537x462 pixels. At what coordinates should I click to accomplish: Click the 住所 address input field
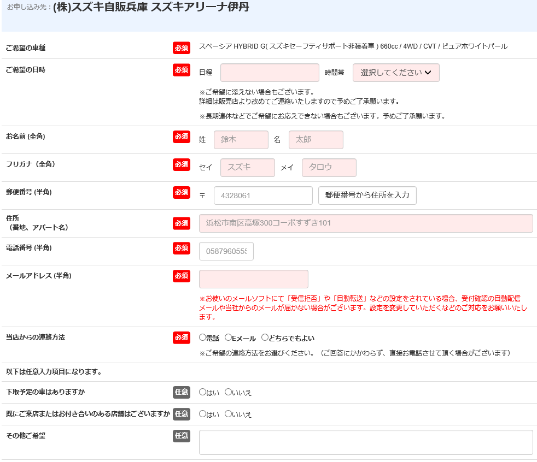[x=366, y=223]
